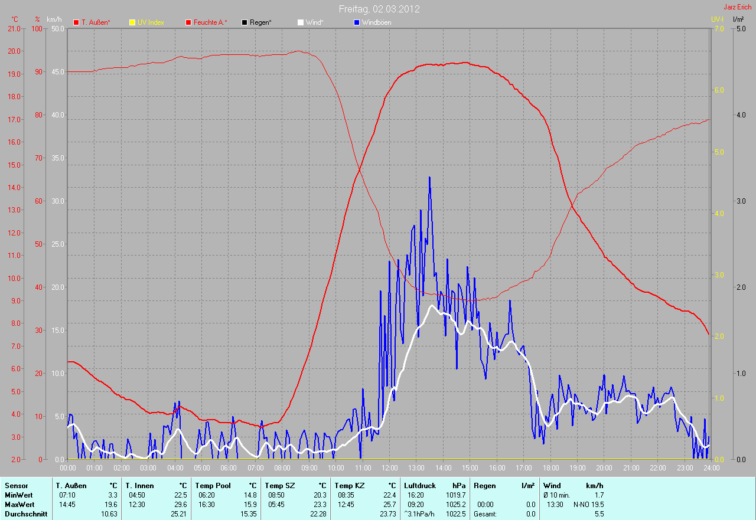Click the 'Jarz Erich' author label

click(x=738, y=7)
